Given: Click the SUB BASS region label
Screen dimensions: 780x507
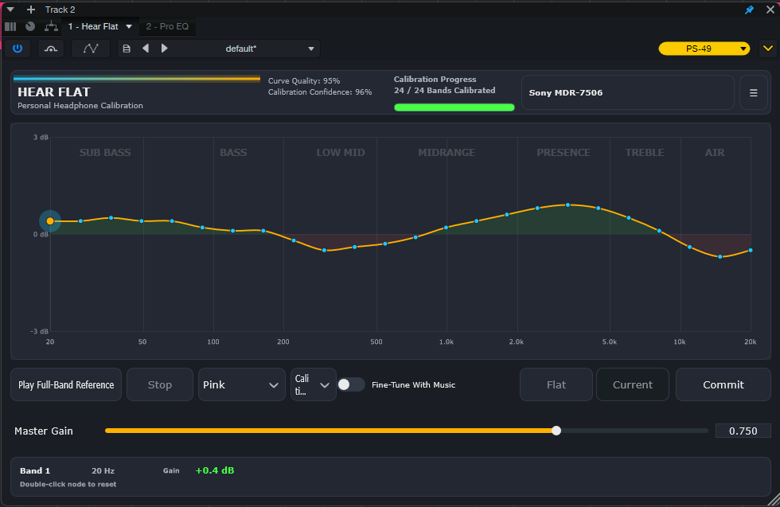Looking at the screenshot, I should coord(105,153).
